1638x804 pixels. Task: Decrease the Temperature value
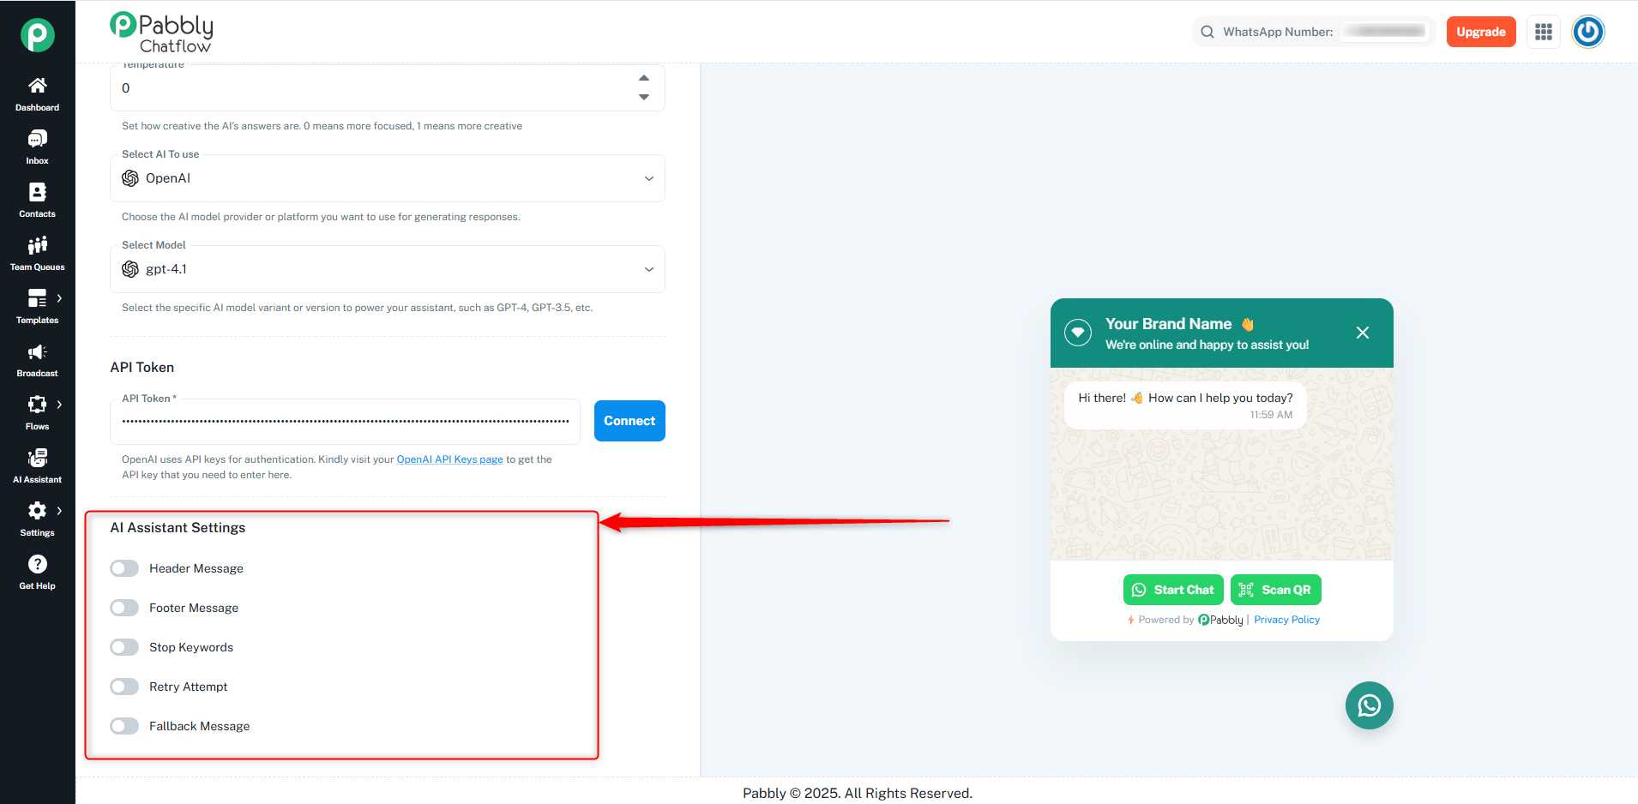point(644,97)
